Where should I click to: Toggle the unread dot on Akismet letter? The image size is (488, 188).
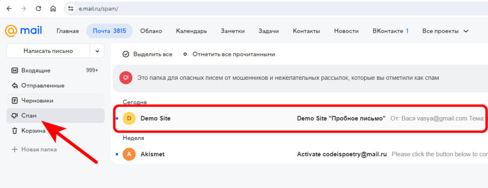click(x=117, y=154)
